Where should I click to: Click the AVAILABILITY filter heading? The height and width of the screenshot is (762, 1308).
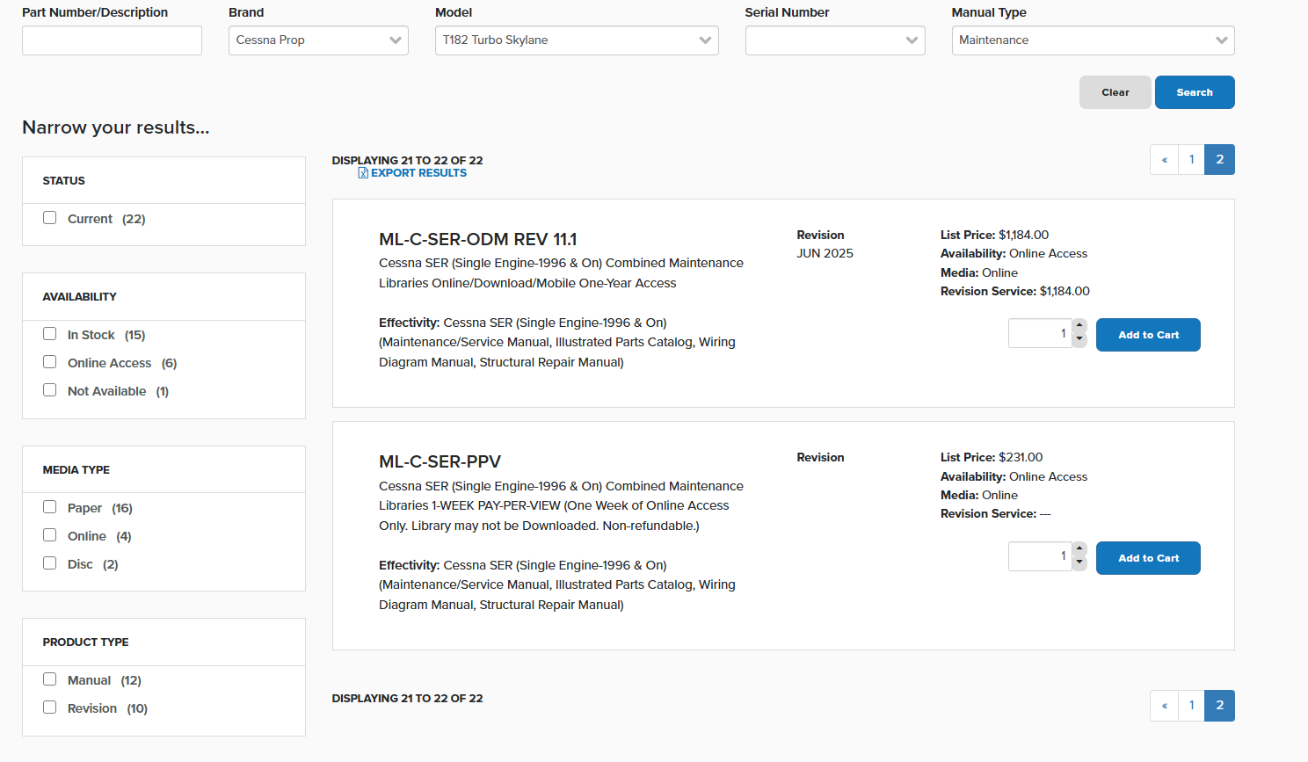coord(79,296)
